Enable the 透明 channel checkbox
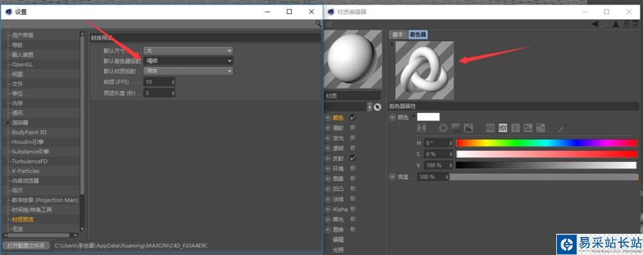Screen dimensions: 643x255 pos(352,148)
